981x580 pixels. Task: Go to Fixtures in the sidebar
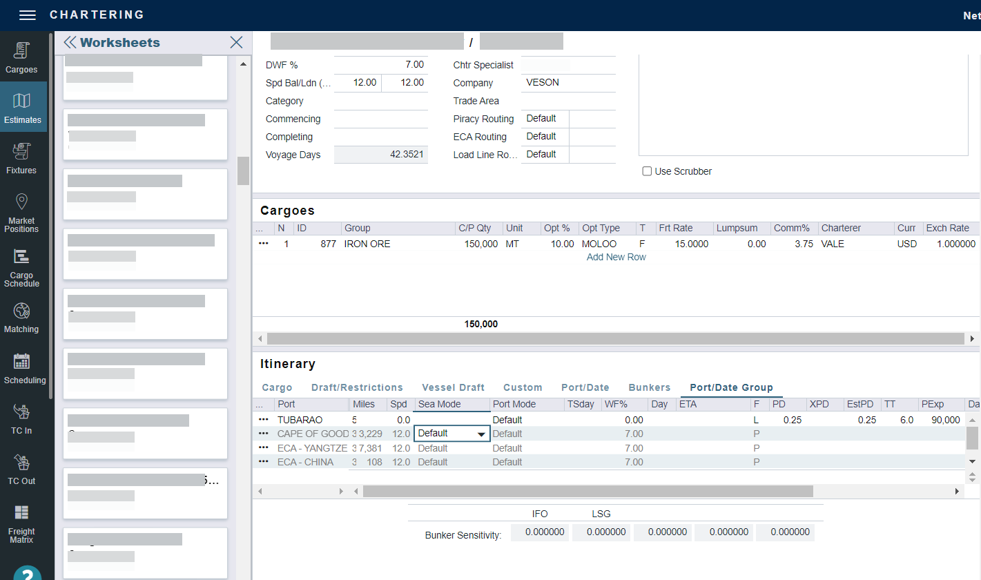click(21, 158)
